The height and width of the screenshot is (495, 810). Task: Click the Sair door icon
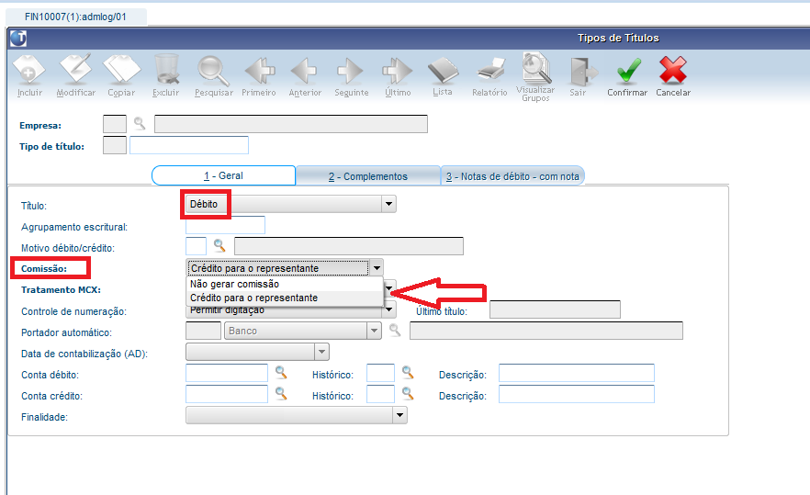(x=582, y=71)
